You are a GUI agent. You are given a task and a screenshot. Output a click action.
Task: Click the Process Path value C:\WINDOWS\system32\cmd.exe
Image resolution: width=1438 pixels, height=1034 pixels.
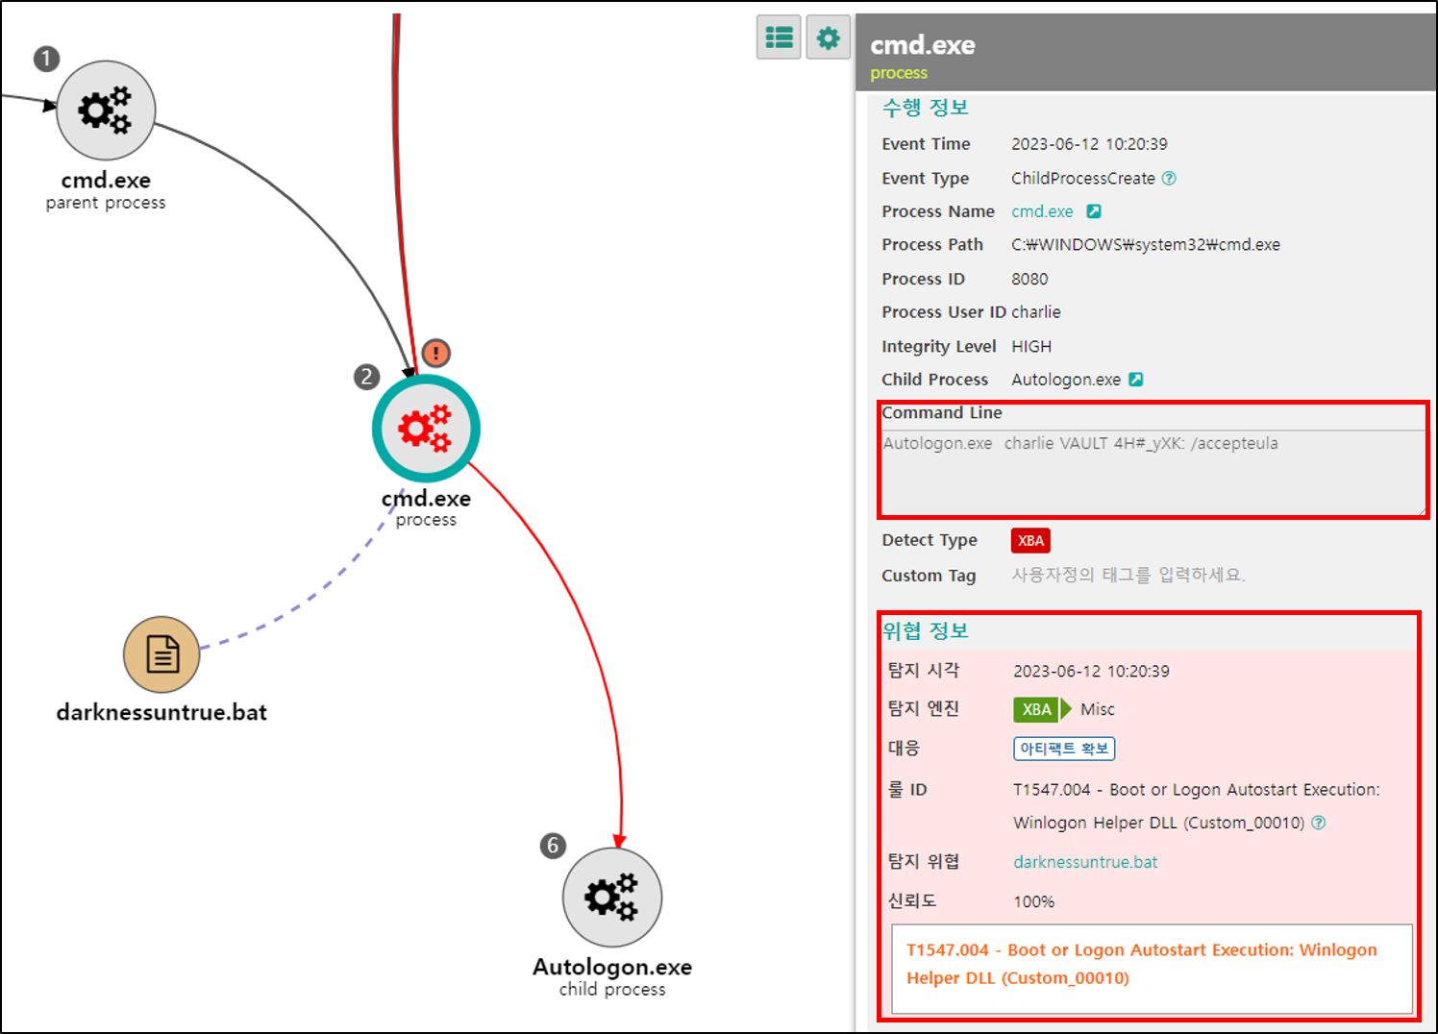tap(1146, 245)
